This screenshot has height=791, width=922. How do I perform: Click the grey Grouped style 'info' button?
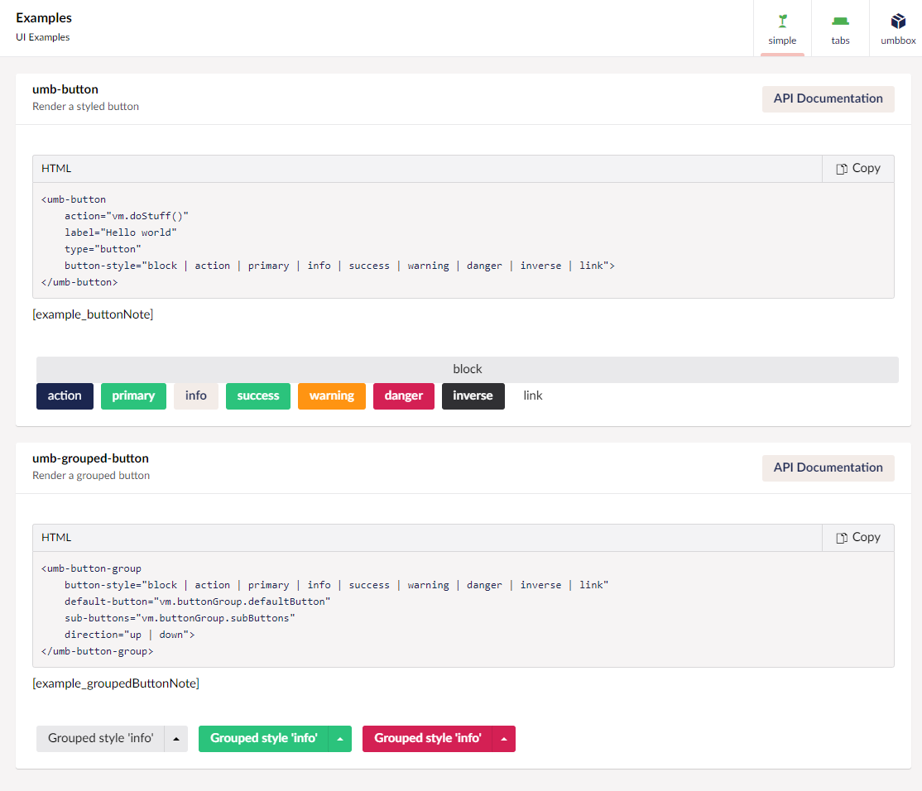coord(100,739)
